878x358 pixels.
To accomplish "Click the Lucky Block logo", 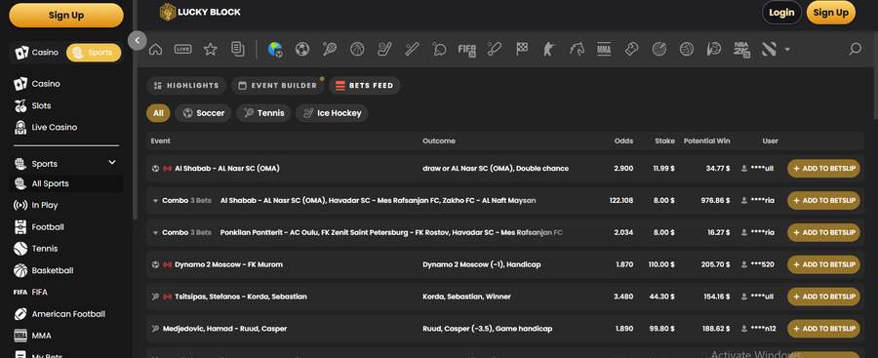I will (x=200, y=12).
